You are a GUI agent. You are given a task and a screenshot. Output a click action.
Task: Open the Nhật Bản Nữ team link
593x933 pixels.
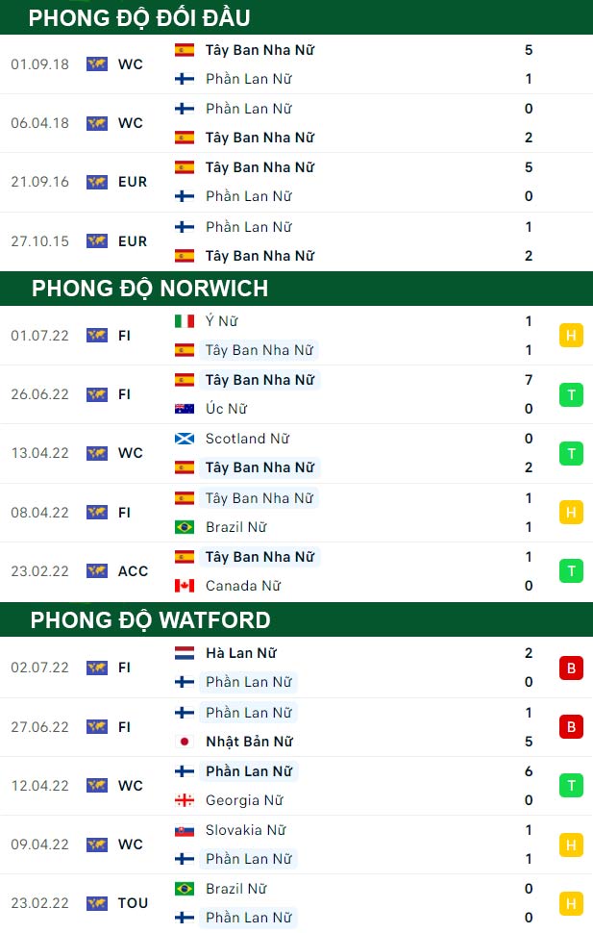[x=249, y=742]
